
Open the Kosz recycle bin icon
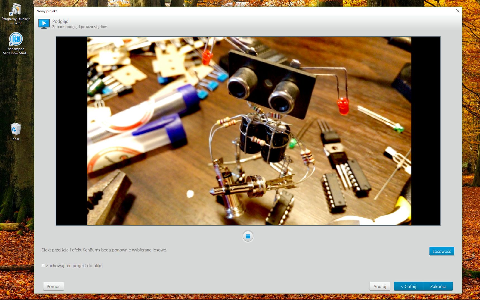(x=16, y=131)
